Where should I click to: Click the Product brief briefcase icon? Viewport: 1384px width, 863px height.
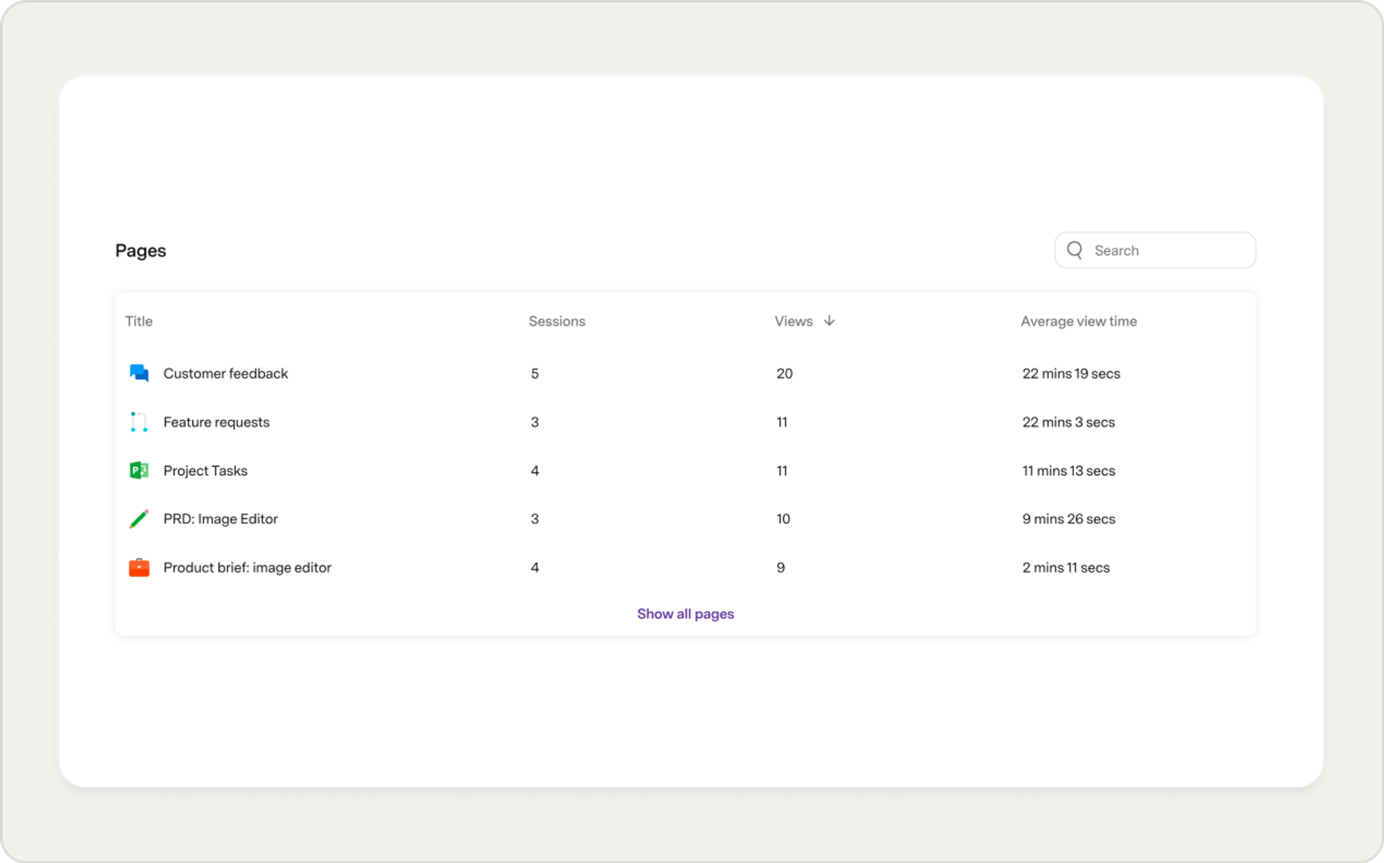pyautogui.click(x=139, y=567)
